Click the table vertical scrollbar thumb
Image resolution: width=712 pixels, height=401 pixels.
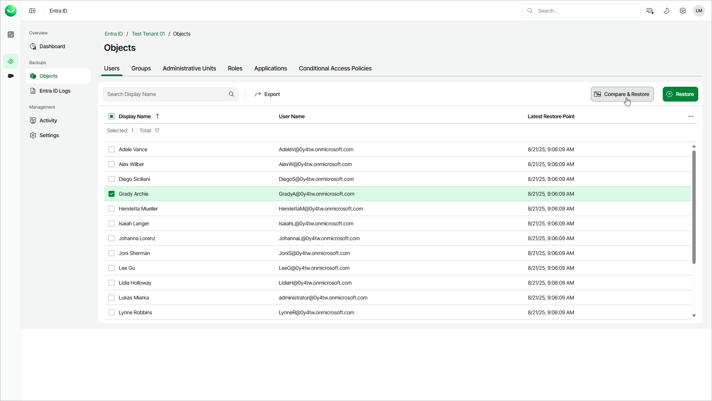(x=694, y=208)
